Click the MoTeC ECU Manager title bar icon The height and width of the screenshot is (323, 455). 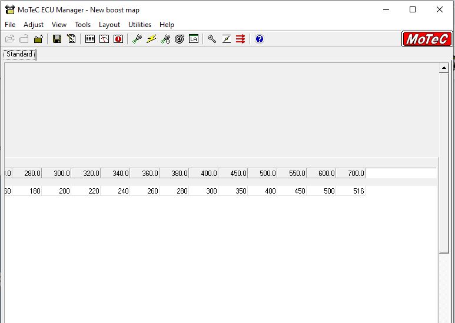tap(10, 9)
